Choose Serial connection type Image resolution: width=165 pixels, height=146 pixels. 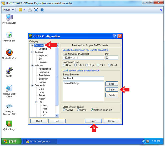coord(112,65)
